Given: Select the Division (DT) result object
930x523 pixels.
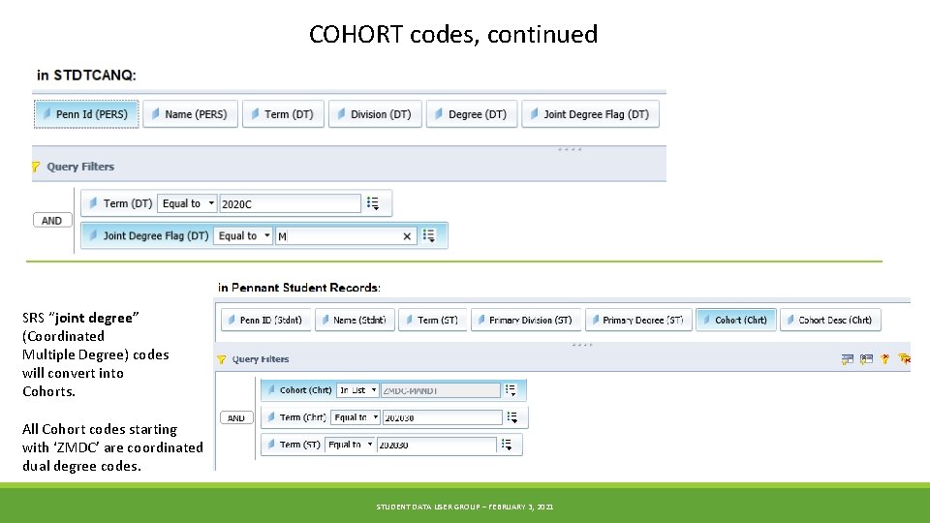Looking at the screenshot, I should 376,114.
